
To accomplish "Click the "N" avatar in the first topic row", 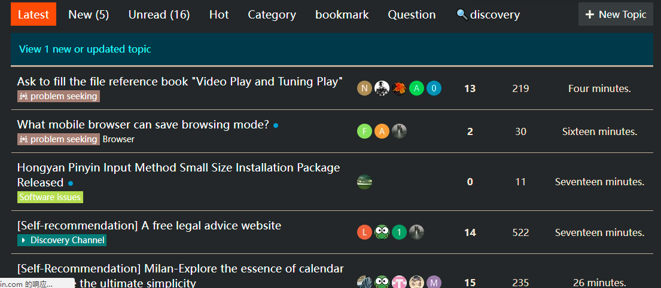I will point(364,88).
